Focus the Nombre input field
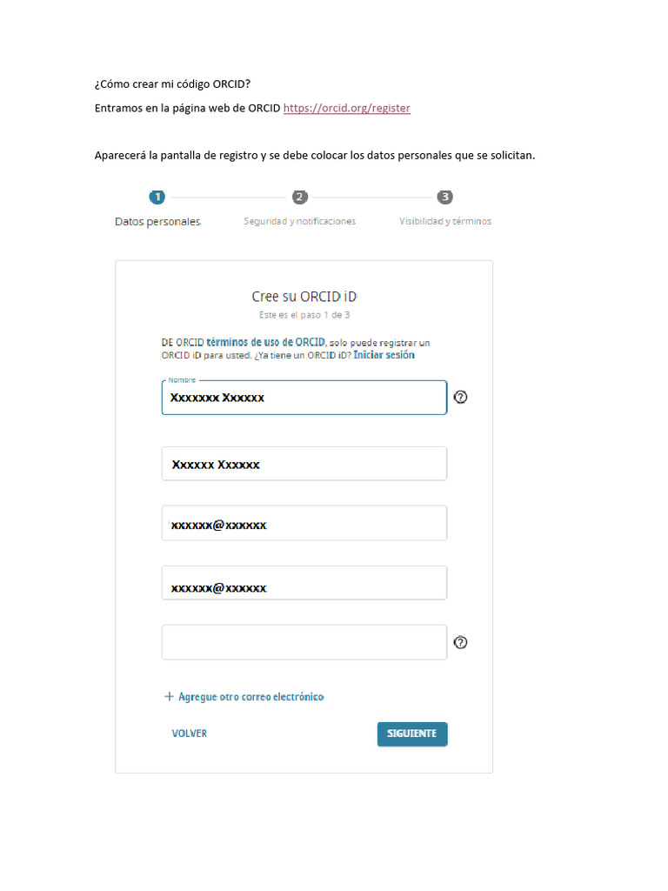Screen dimensions: 668x891 [304, 398]
